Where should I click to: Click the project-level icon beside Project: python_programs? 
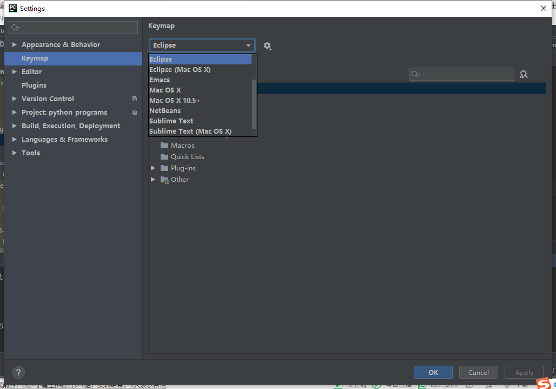tap(134, 112)
